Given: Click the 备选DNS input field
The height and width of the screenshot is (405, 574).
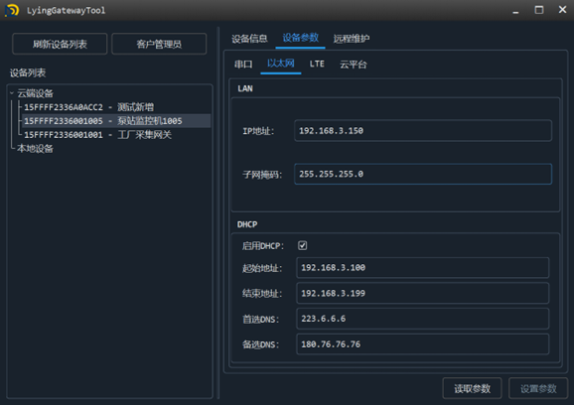Looking at the screenshot, I should click(x=422, y=344).
